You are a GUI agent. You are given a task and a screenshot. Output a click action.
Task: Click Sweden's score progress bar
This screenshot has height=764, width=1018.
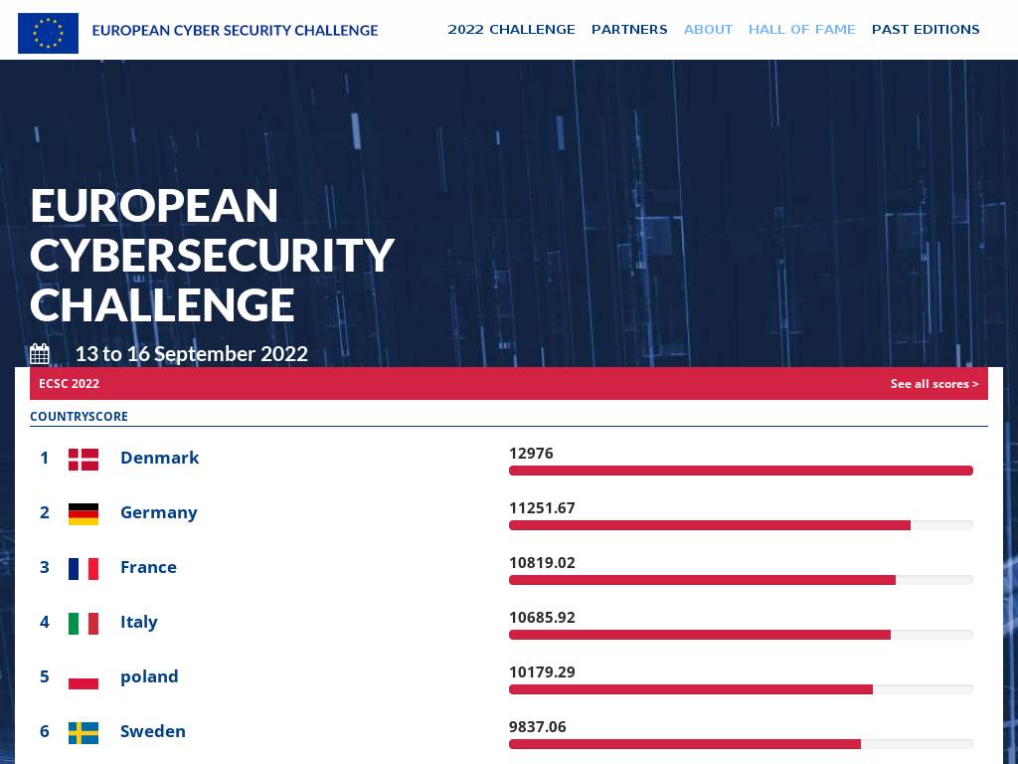point(741,744)
